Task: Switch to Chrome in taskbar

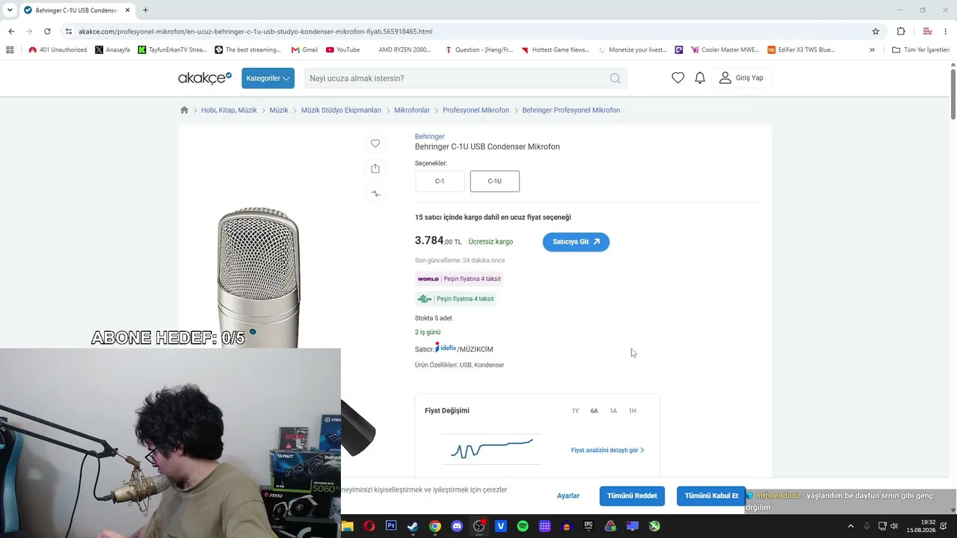Action: click(x=435, y=526)
